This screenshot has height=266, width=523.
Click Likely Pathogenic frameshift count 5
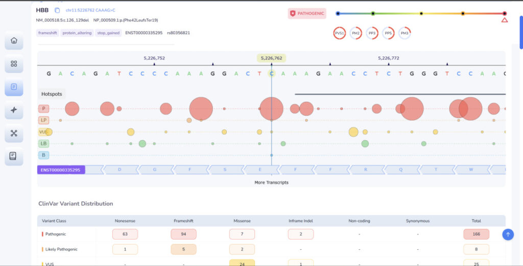point(183,249)
